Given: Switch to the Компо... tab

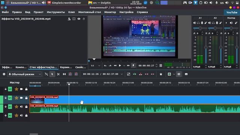Looking at the screenshot, I should point(21,67).
